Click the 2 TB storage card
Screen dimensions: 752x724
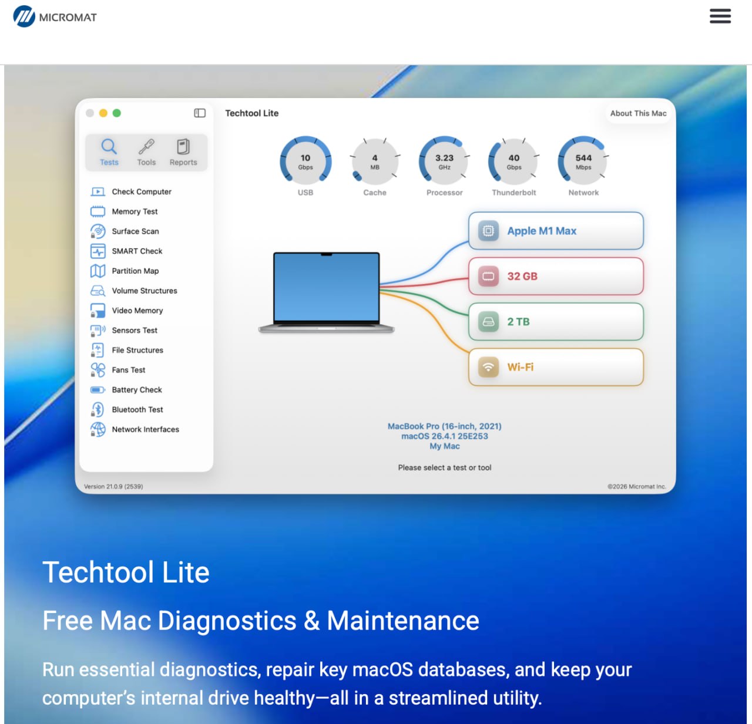(556, 322)
